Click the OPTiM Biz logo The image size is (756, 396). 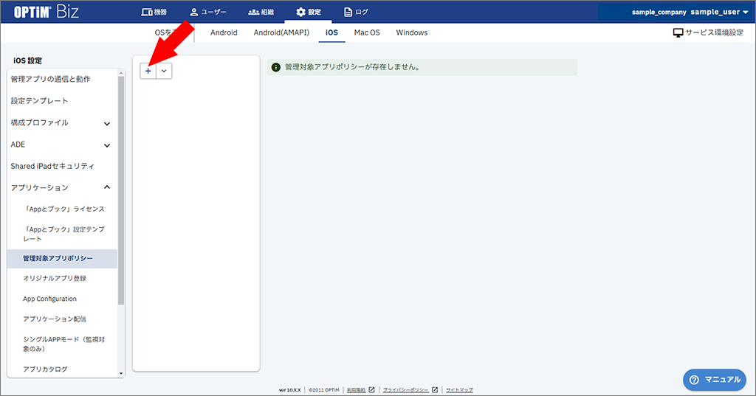[47, 12]
